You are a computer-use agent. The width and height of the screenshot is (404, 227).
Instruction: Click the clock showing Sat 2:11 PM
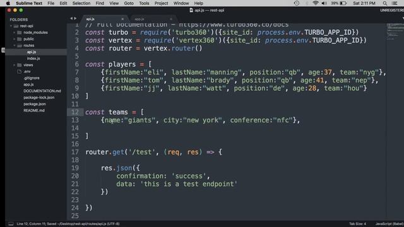pyautogui.click(x=364, y=3)
